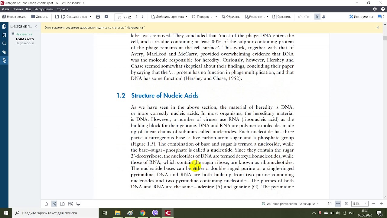Open the Pages panel in the sidebar
The width and height of the screenshot is (387, 218).
[4, 27]
